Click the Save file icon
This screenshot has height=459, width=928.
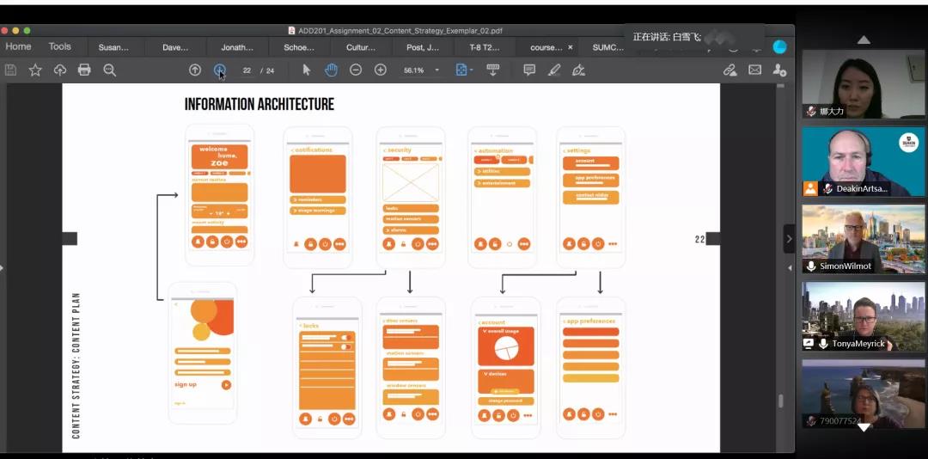11,70
